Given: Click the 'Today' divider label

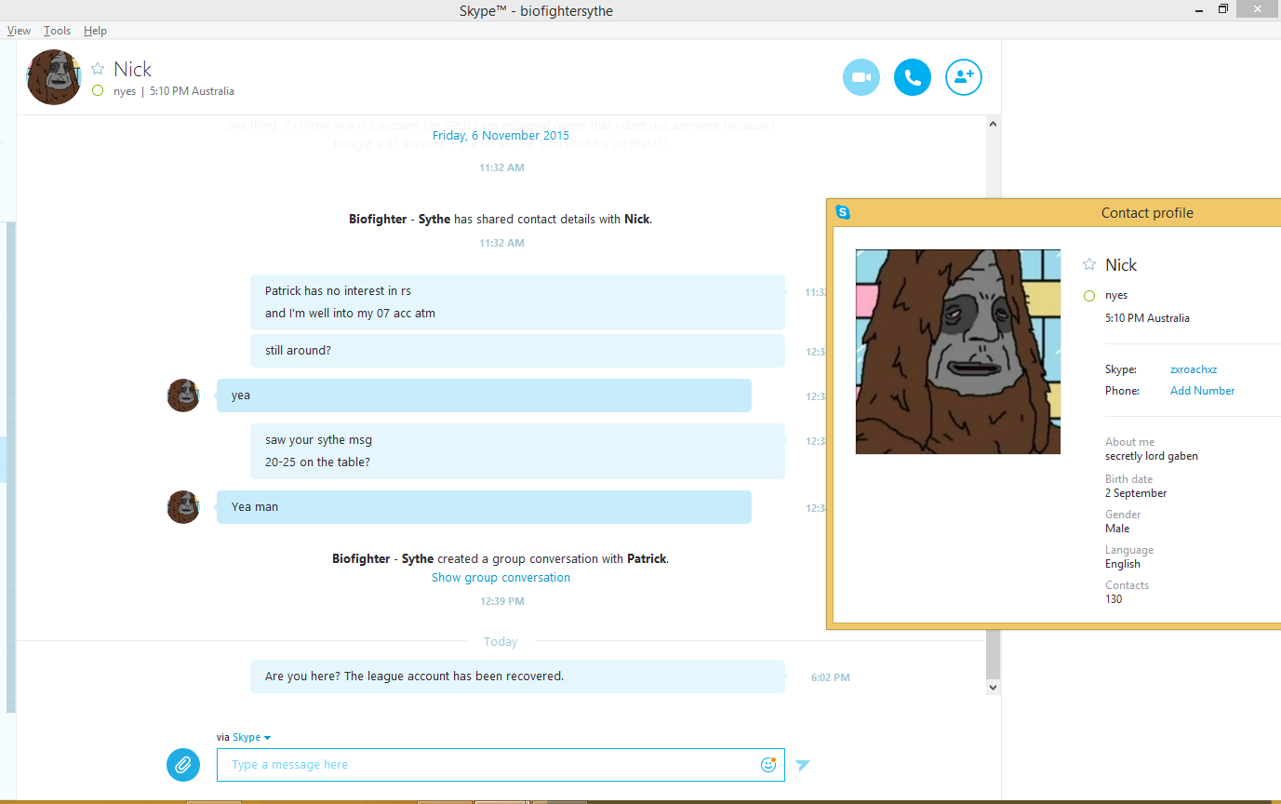Looking at the screenshot, I should click(x=500, y=642).
